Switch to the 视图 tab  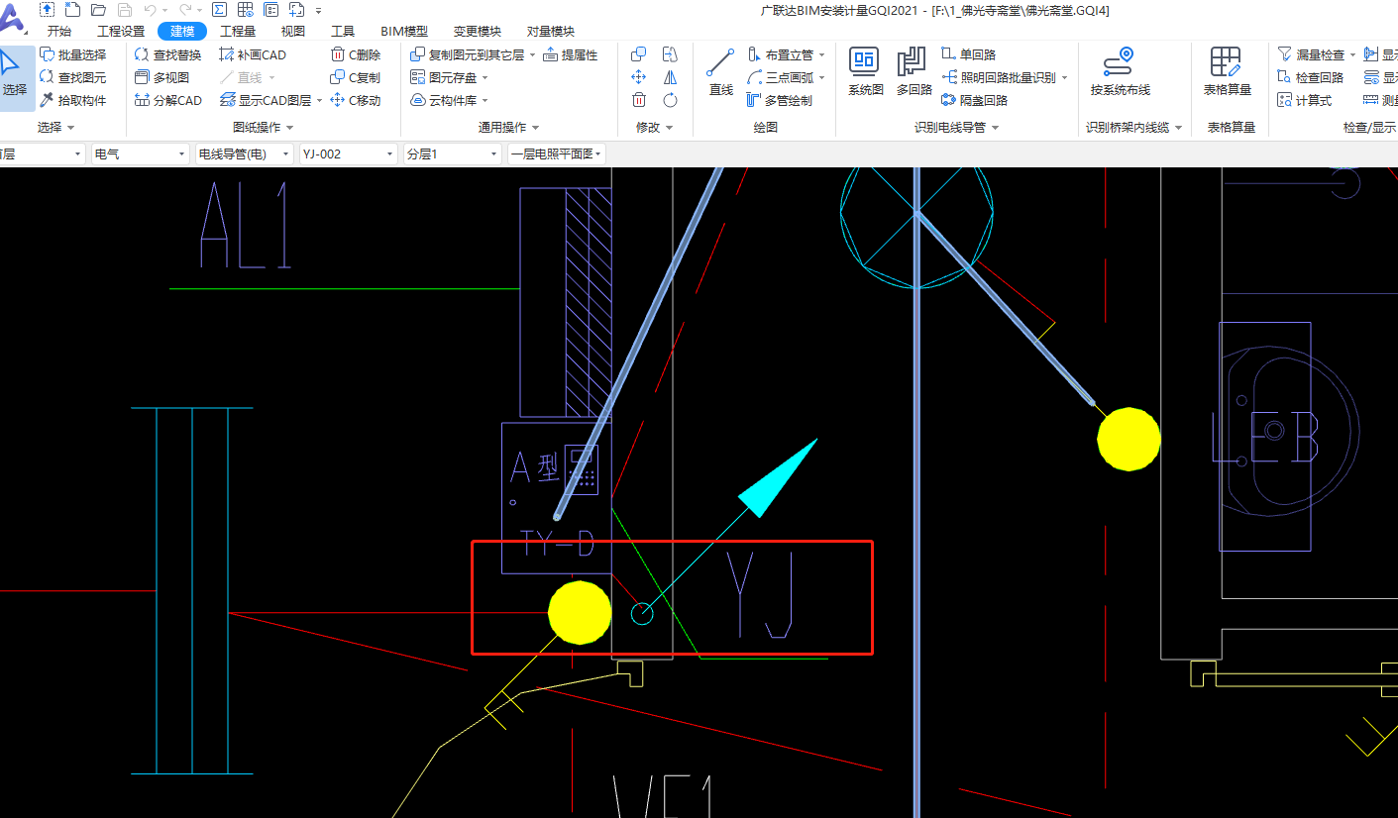click(x=293, y=31)
